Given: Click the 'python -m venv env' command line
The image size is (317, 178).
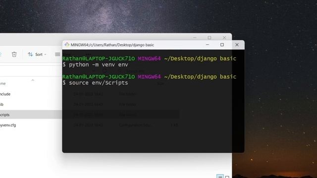Looking at the screenshot, I should click(95, 65).
